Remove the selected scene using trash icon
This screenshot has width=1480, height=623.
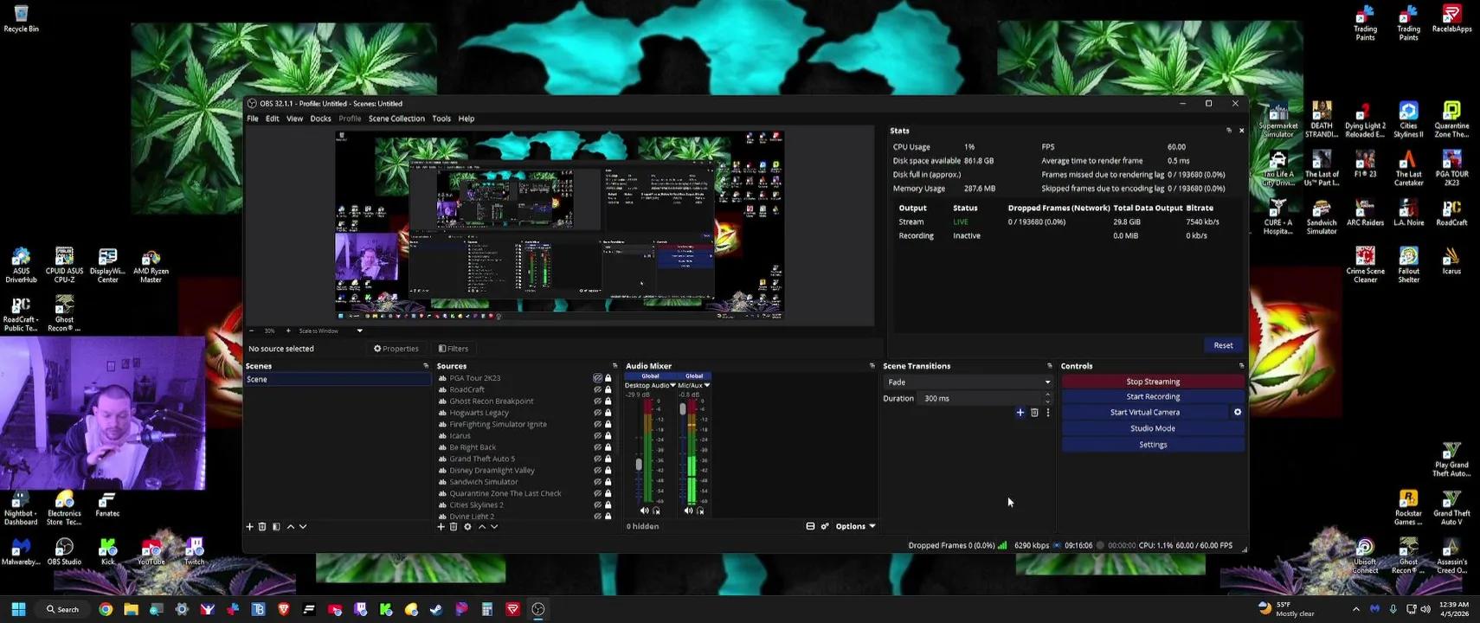pos(262,526)
